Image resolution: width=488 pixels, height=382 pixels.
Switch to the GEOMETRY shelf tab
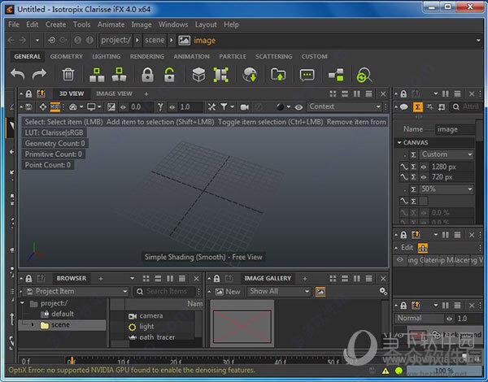[67, 57]
